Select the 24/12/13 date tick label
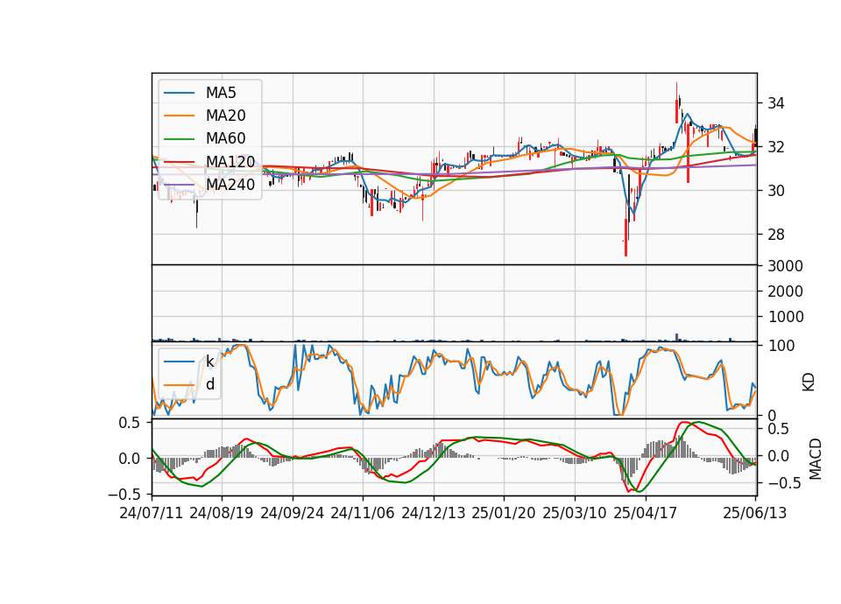The height and width of the screenshot is (604, 841). 434,514
